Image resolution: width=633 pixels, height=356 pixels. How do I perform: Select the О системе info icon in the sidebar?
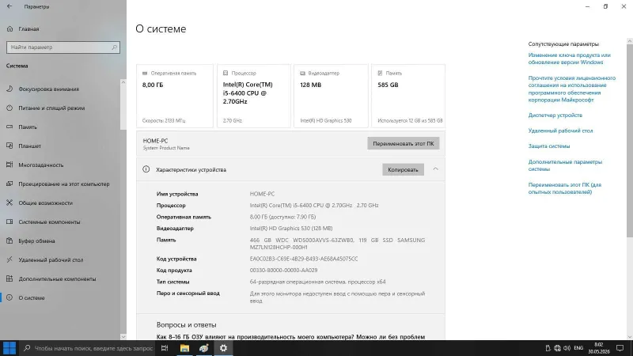pos(9,297)
